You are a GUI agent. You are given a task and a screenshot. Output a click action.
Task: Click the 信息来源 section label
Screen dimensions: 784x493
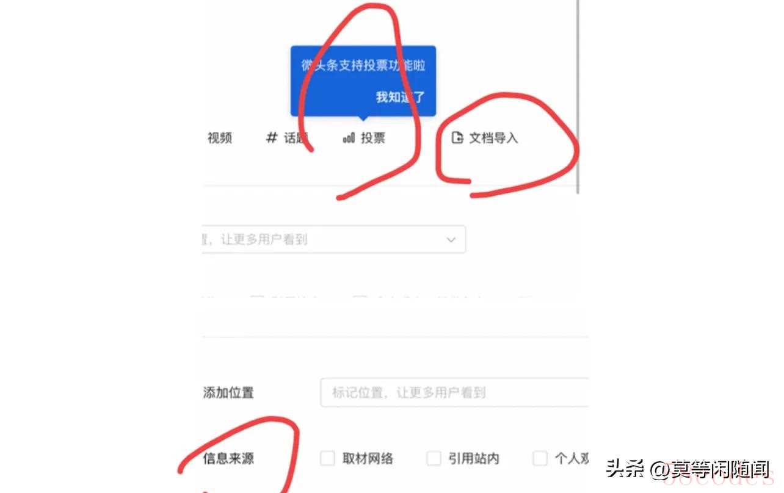(228, 458)
